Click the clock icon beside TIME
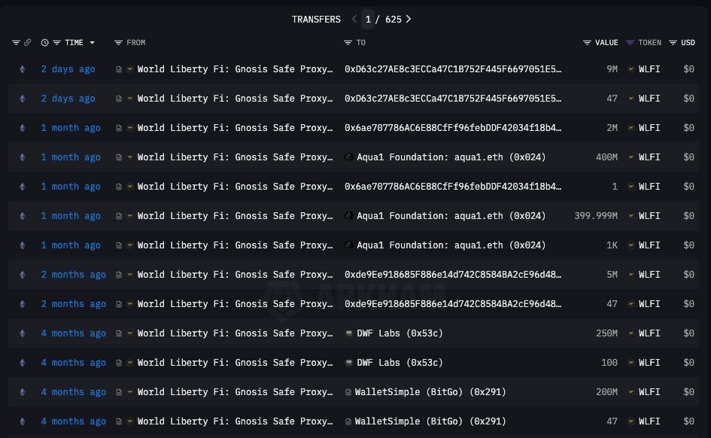Screen dimensions: 711x438 pyautogui.click(x=44, y=43)
